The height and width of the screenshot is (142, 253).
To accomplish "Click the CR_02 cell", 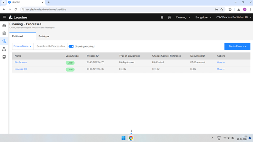I will click(x=156, y=69).
